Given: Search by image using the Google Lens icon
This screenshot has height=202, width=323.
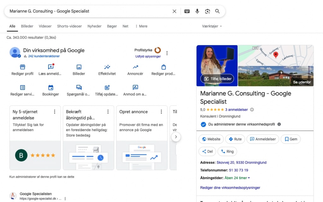Looking at the screenshot, I should (x=207, y=11).
